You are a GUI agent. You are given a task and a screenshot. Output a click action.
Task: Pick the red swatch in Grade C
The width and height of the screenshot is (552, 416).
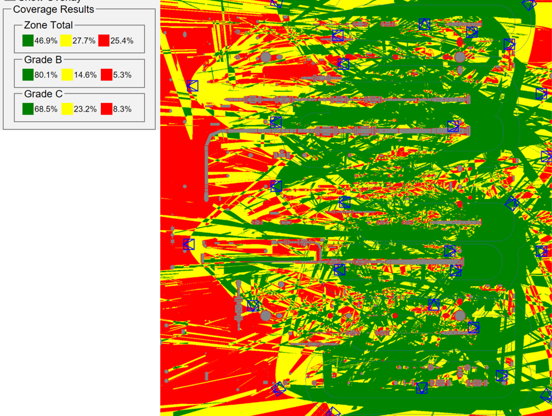[x=107, y=109]
